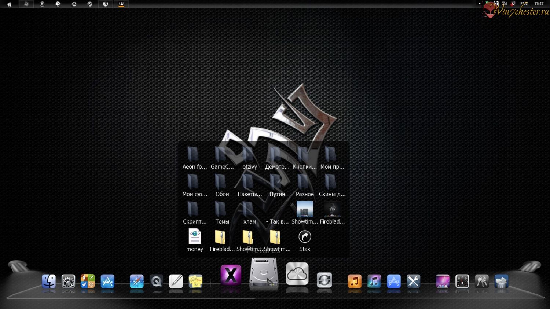Open the 'Кнопки...' folder

pyautogui.click(x=305, y=158)
